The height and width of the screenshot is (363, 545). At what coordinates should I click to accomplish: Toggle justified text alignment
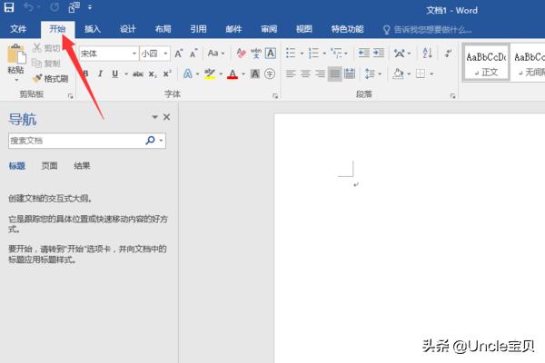tap(335, 74)
